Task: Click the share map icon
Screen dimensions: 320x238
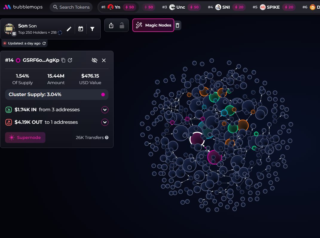Action: (111, 25)
